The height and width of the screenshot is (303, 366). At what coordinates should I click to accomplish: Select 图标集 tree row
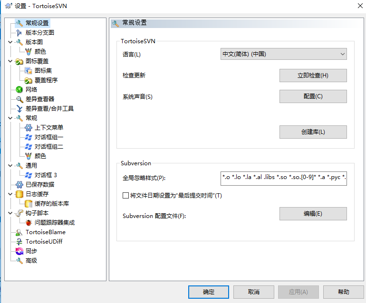click(x=43, y=71)
